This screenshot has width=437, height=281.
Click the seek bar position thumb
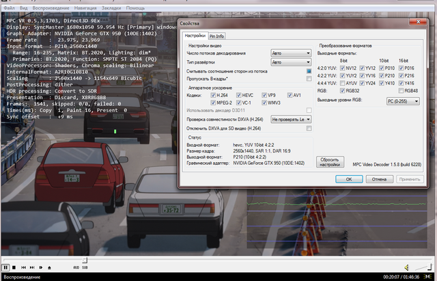[85, 260]
